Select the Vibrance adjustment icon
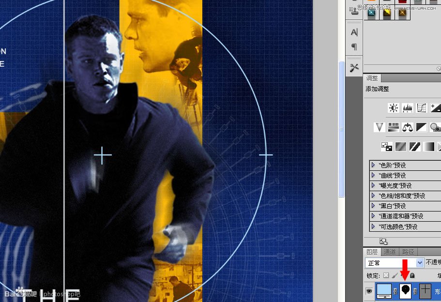Image resolution: width=441 pixels, height=302 pixels. (x=380, y=127)
